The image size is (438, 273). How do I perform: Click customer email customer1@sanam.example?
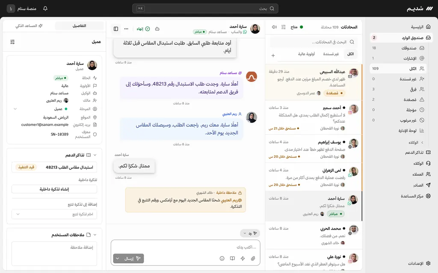44,125
